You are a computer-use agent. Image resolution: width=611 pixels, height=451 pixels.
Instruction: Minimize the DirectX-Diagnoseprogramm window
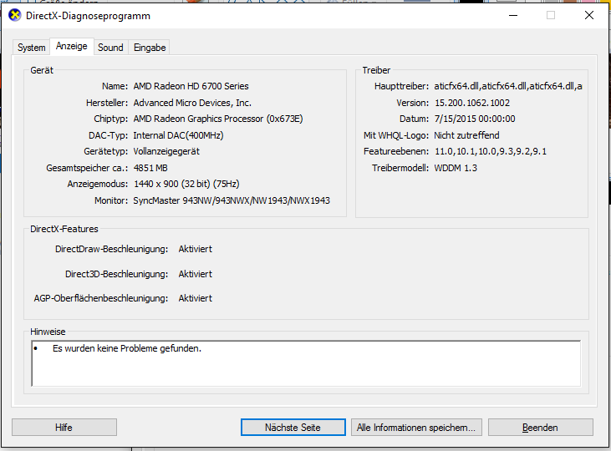pyautogui.click(x=513, y=16)
